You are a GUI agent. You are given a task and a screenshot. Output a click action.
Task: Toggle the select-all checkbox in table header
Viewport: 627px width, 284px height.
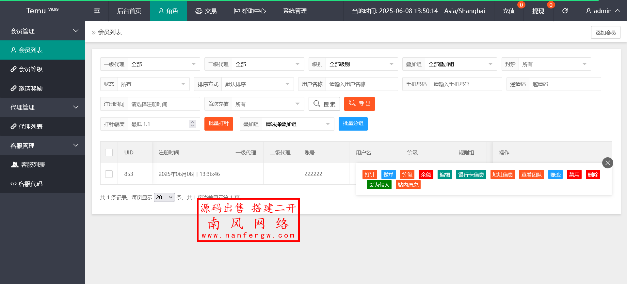click(109, 152)
